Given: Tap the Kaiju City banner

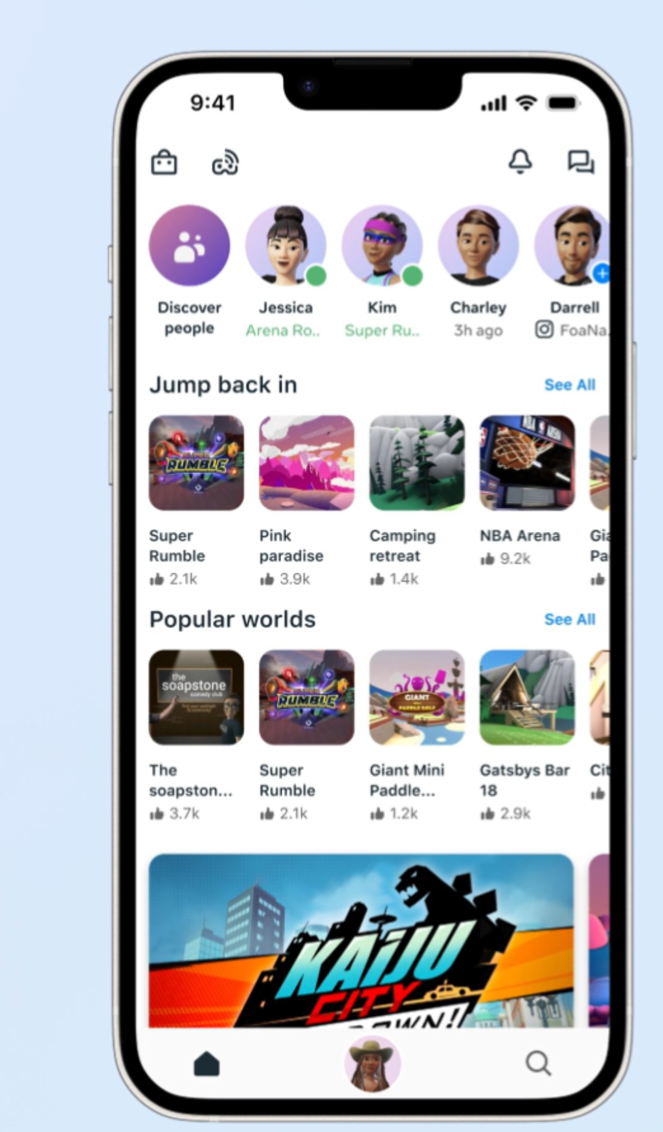Looking at the screenshot, I should tap(361, 941).
